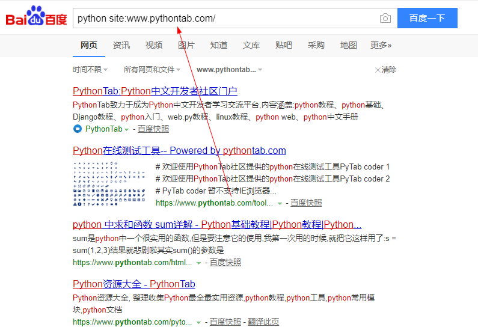This screenshot has width=478, height=333.
Task: Click the icon grid thumbnail image
Action: point(109,184)
